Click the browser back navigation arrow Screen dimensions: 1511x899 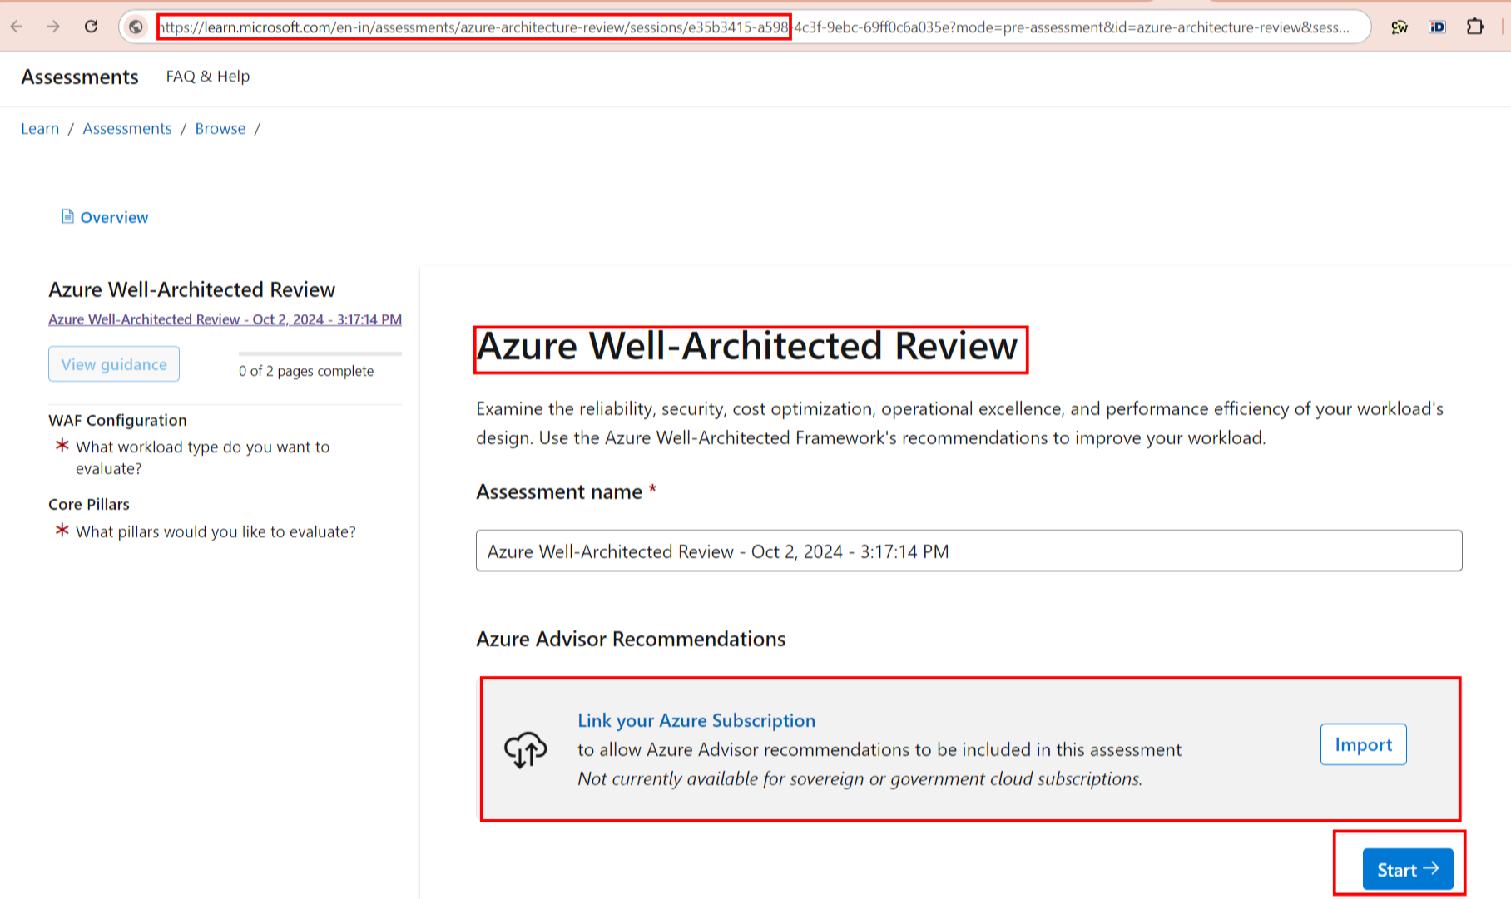pyautogui.click(x=17, y=27)
